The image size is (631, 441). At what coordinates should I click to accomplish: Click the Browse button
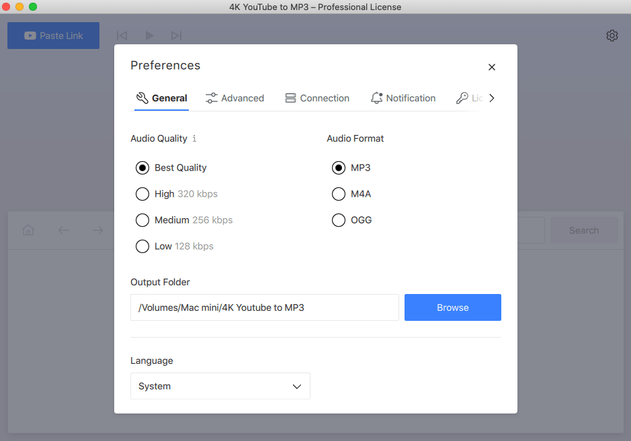[453, 307]
